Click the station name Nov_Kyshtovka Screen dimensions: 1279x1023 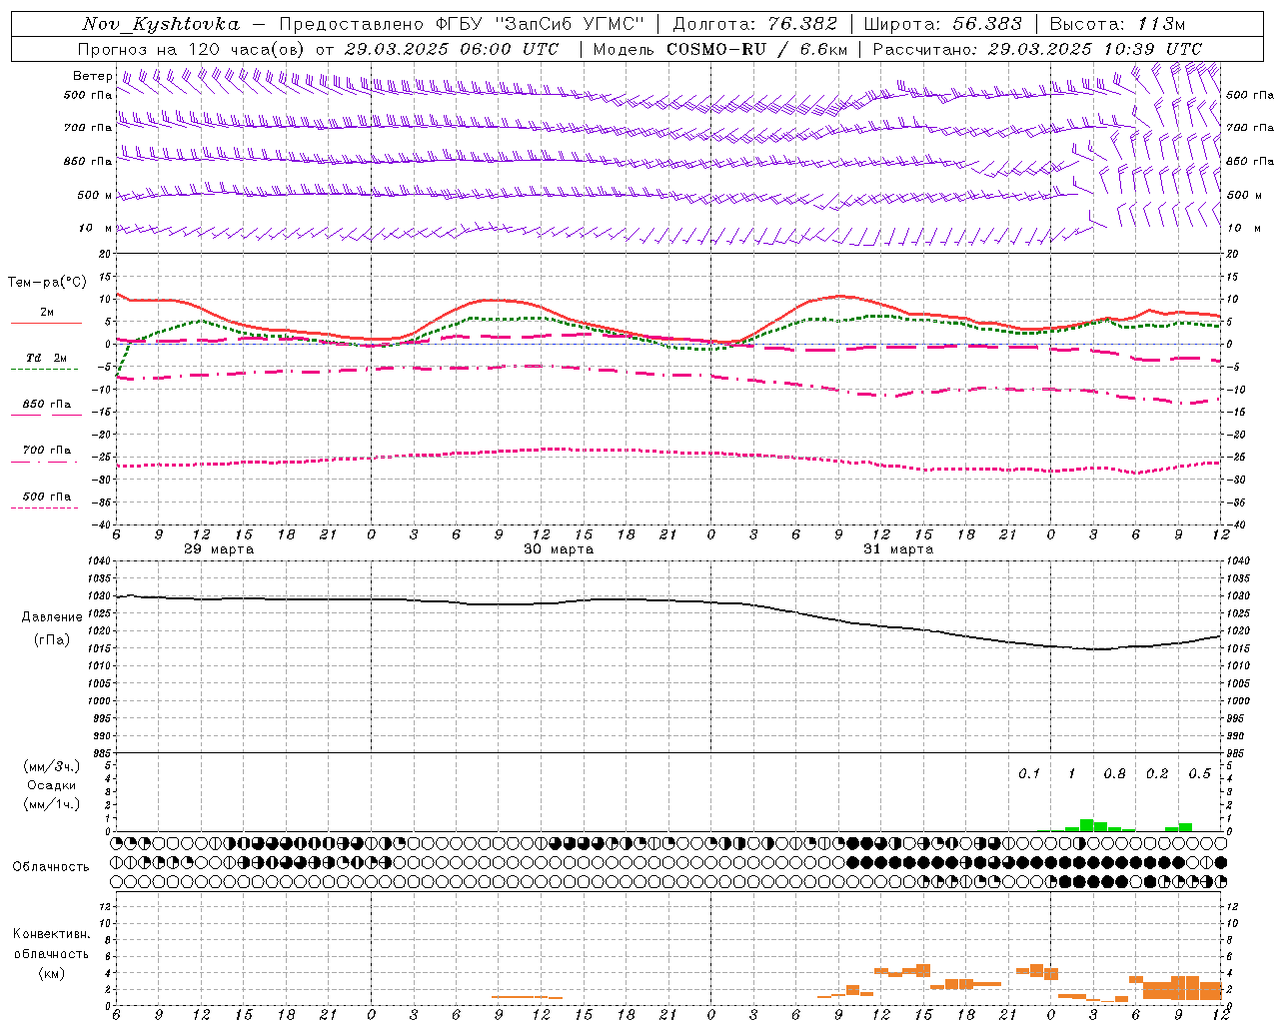(x=161, y=24)
